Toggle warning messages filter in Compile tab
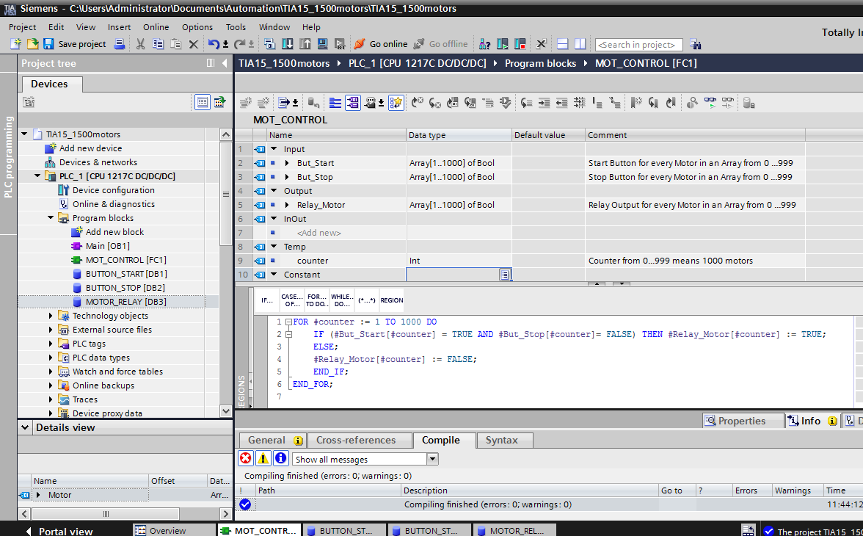 pos(263,458)
